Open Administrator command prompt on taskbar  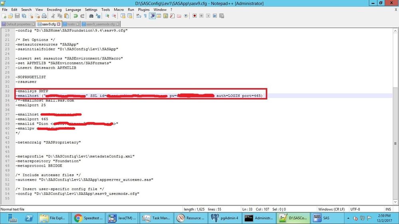[x=259, y=218]
